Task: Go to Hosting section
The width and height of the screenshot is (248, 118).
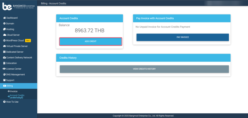Action: pos(19,29)
